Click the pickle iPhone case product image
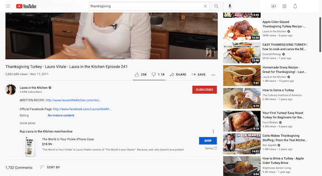322x176 pixels. click(x=30, y=147)
